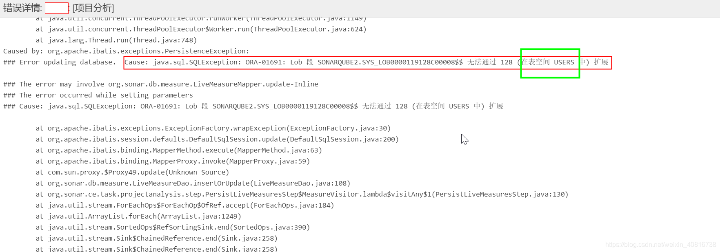Click the LiveMeasureDao.insertOrUpdate stack line

click(193, 183)
